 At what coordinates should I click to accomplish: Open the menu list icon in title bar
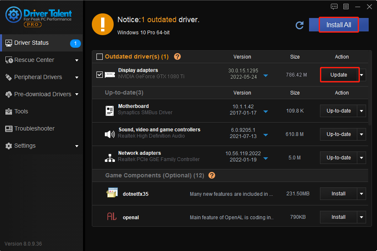point(346,6)
